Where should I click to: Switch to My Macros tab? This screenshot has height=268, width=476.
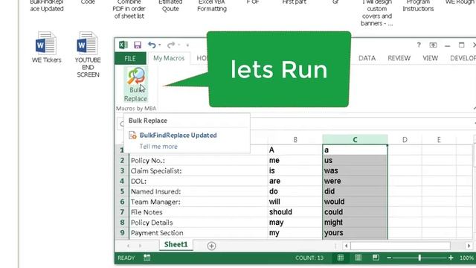(169, 58)
